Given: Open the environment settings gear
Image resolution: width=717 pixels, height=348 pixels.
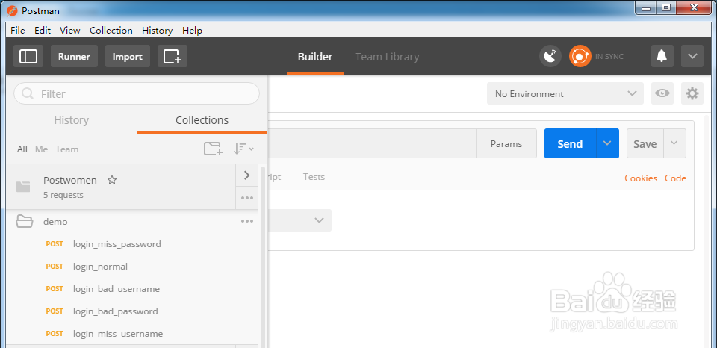Looking at the screenshot, I should [693, 93].
